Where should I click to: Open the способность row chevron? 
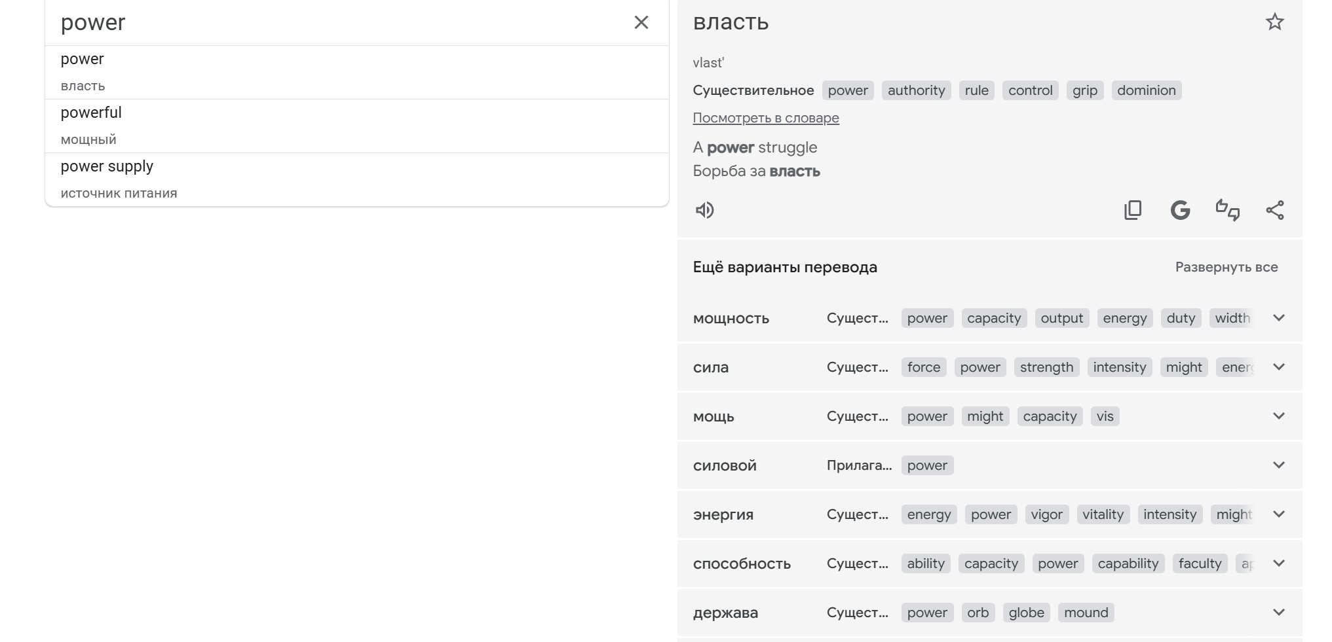click(x=1278, y=563)
